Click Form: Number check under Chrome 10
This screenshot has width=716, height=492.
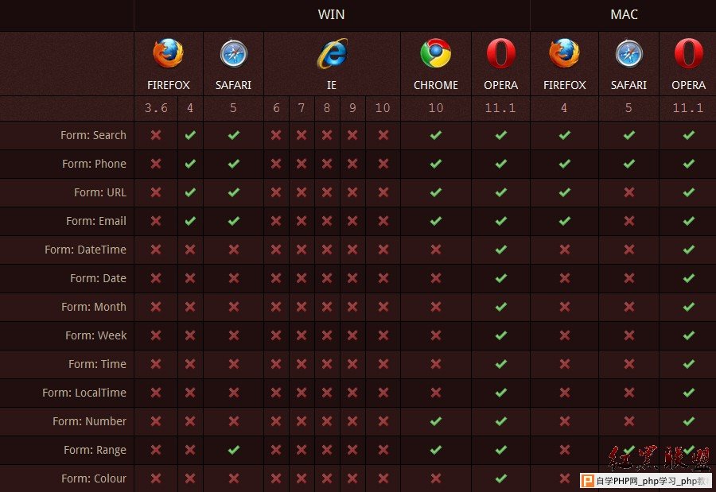click(x=436, y=421)
